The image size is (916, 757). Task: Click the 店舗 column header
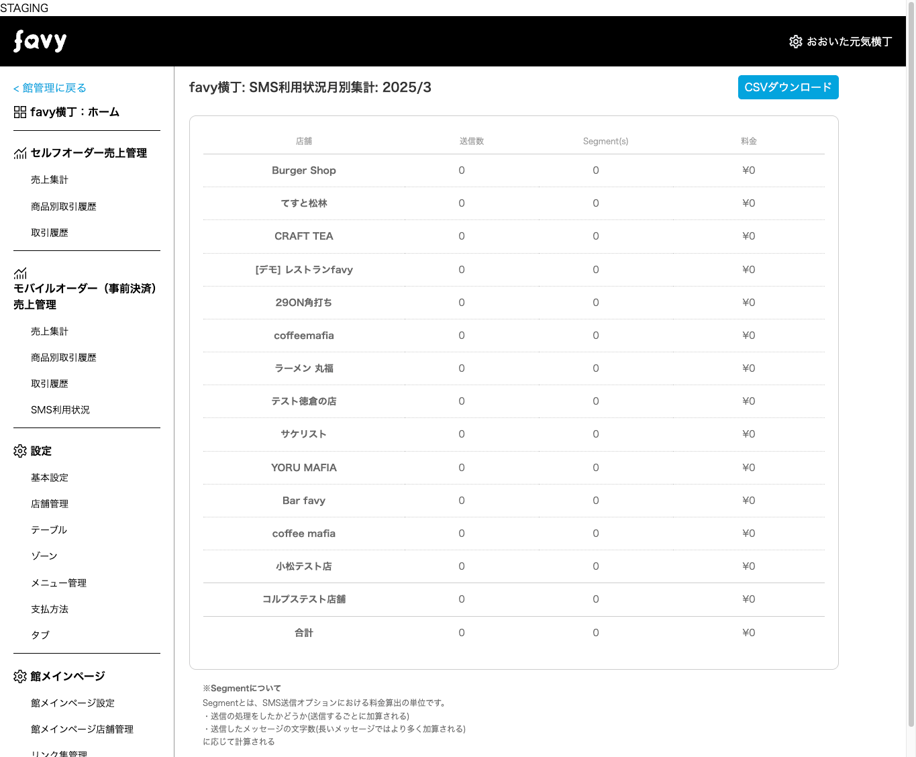pos(304,141)
